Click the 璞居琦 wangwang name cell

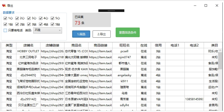point(124,87)
